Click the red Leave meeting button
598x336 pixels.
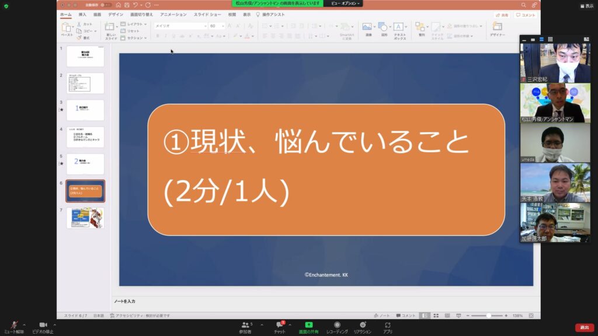coord(585,327)
